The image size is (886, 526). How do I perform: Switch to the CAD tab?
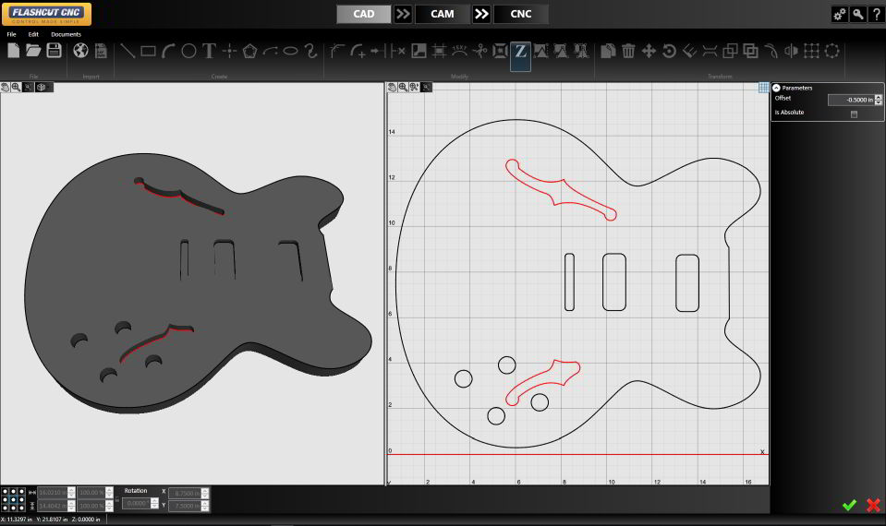click(363, 14)
